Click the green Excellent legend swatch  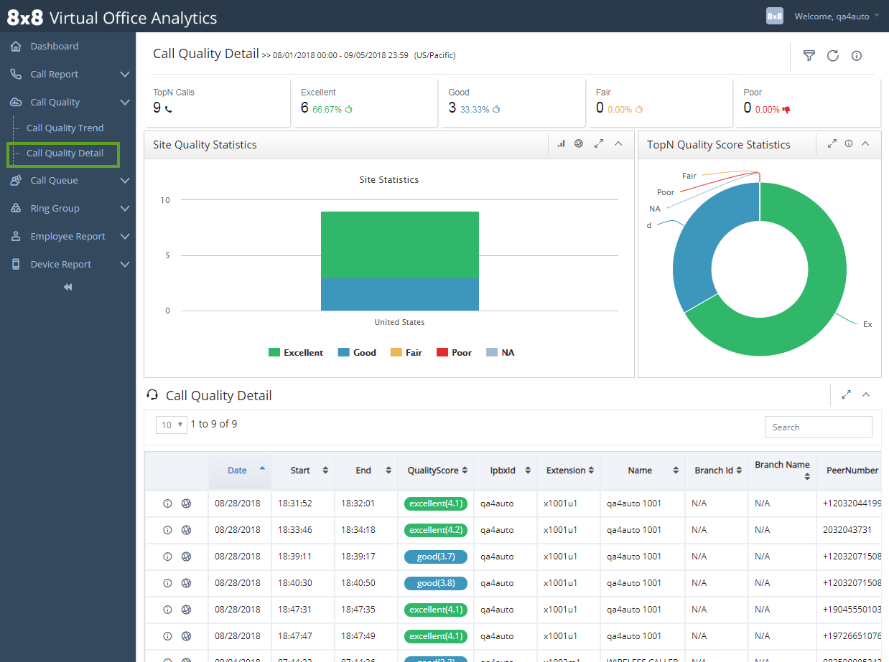point(273,352)
